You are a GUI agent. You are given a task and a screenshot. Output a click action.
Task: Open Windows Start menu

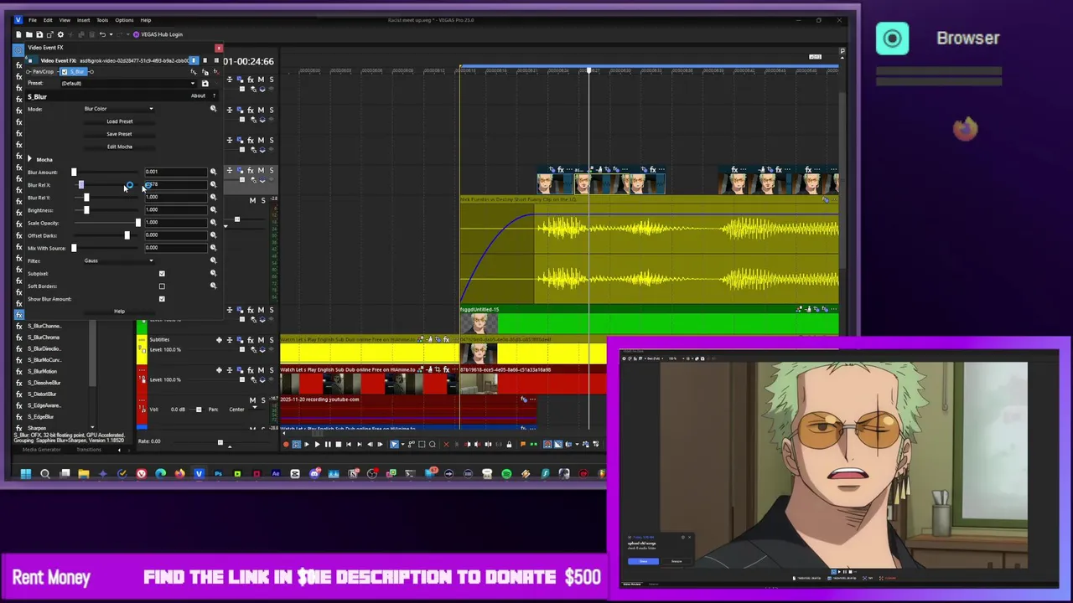25,473
